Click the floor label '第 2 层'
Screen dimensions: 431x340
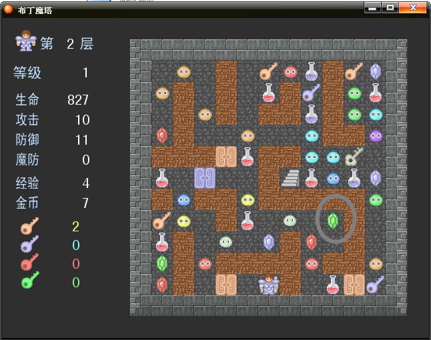tap(67, 43)
